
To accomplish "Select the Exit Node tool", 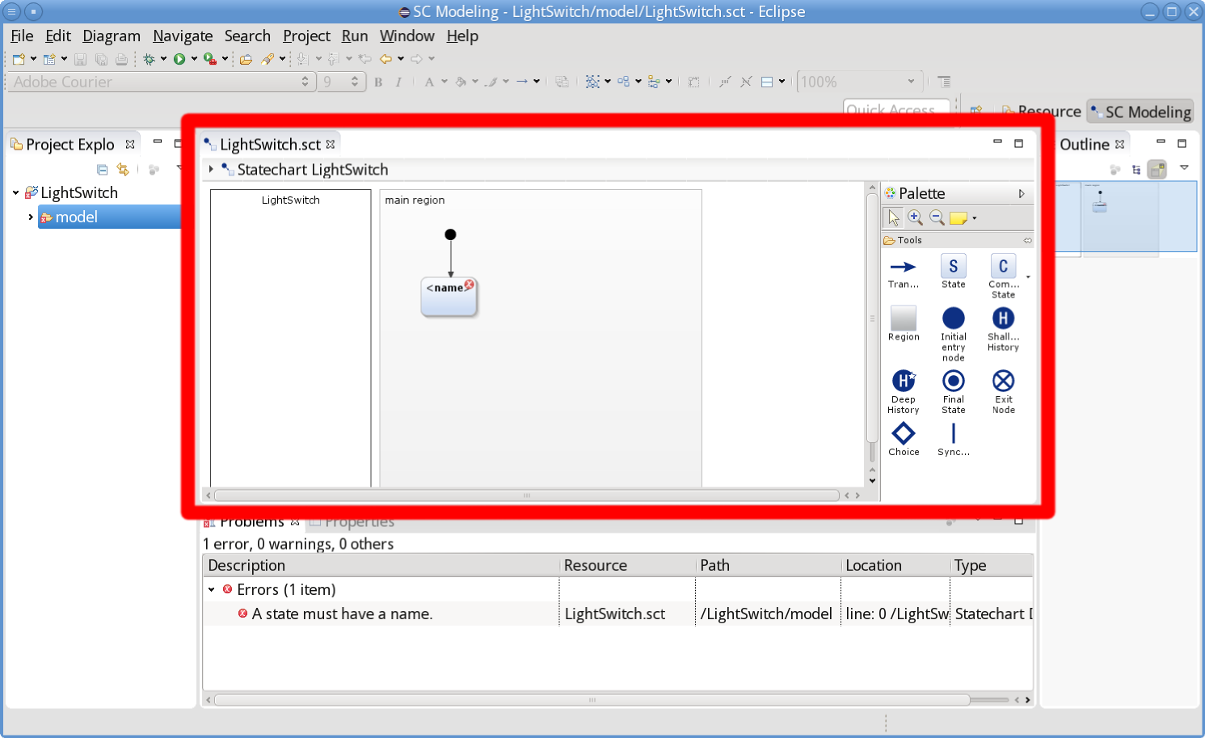I will (1003, 392).
